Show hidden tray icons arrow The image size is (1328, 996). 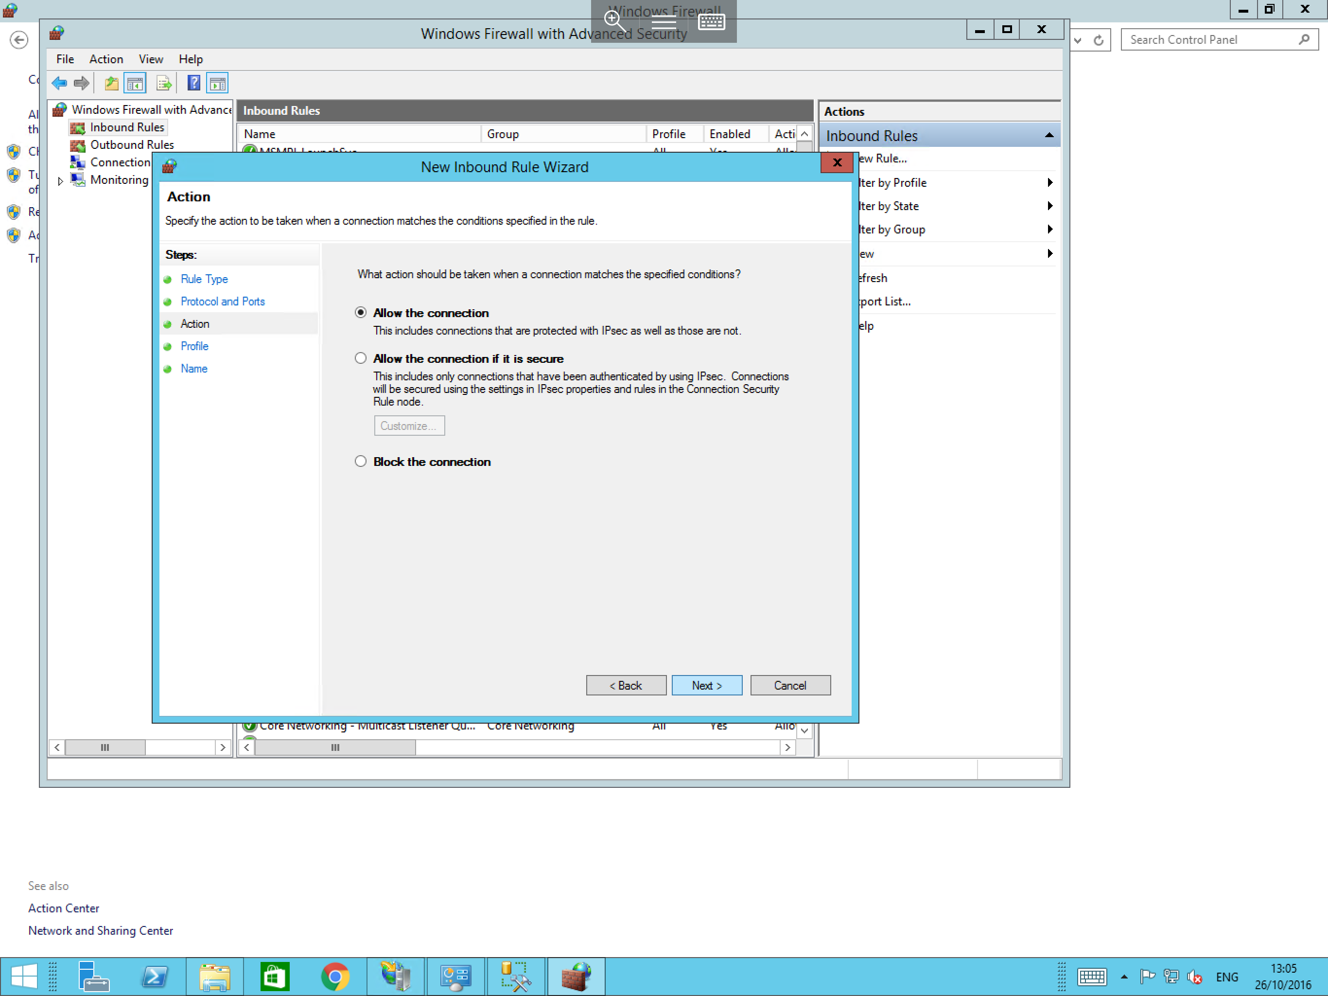1124,978
